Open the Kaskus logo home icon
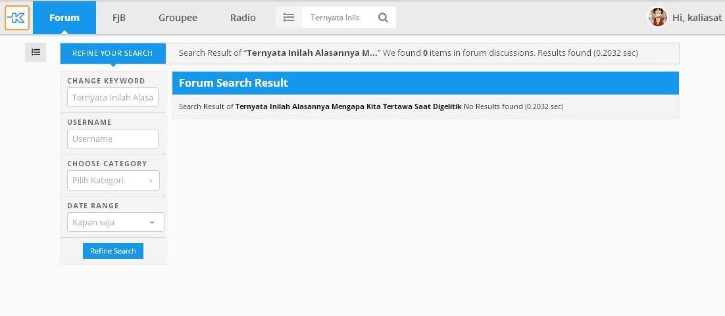This screenshot has width=725, height=316. [x=17, y=18]
